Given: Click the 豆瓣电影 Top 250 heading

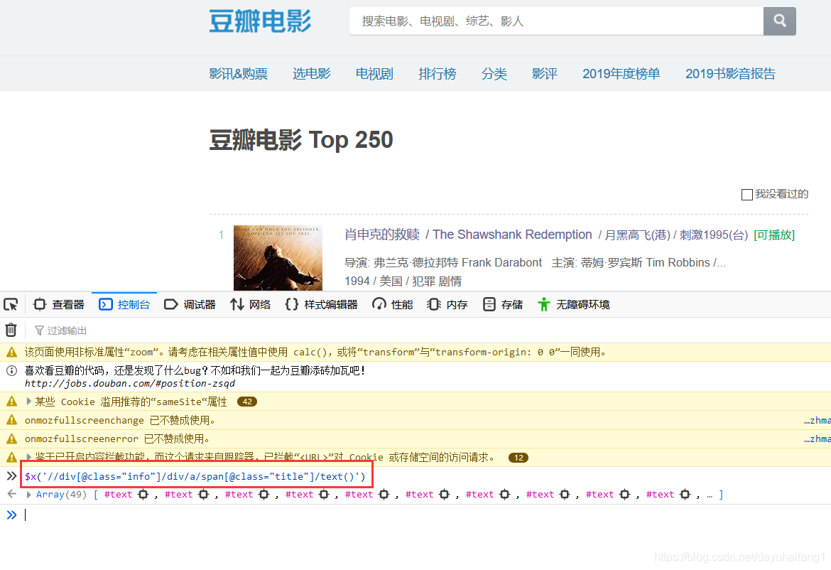Looking at the screenshot, I should [301, 140].
